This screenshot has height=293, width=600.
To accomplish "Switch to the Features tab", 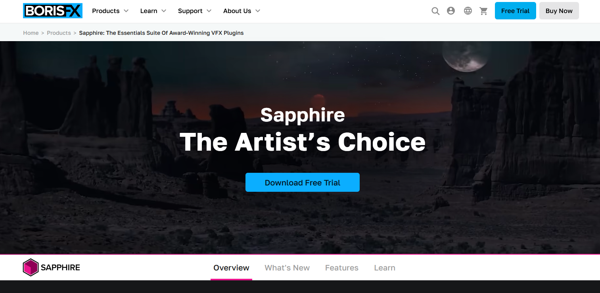I will coord(342,268).
